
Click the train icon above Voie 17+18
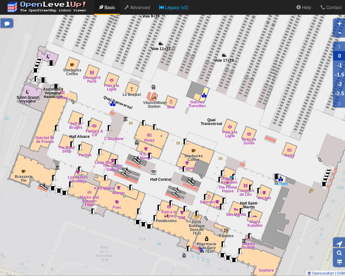pyautogui.click(x=224, y=55)
